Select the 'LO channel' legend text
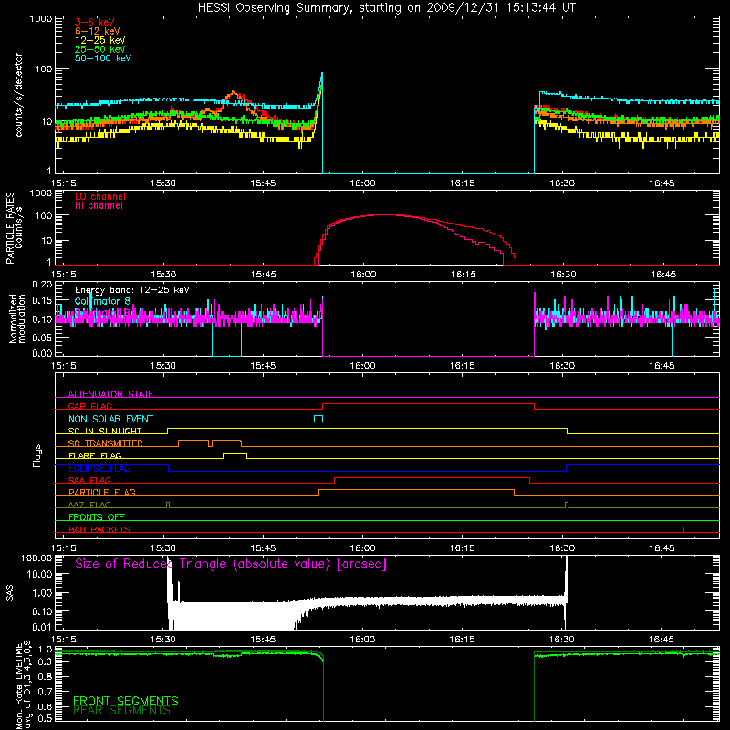The height and width of the screenshot is (730, 730). [100, 196]
